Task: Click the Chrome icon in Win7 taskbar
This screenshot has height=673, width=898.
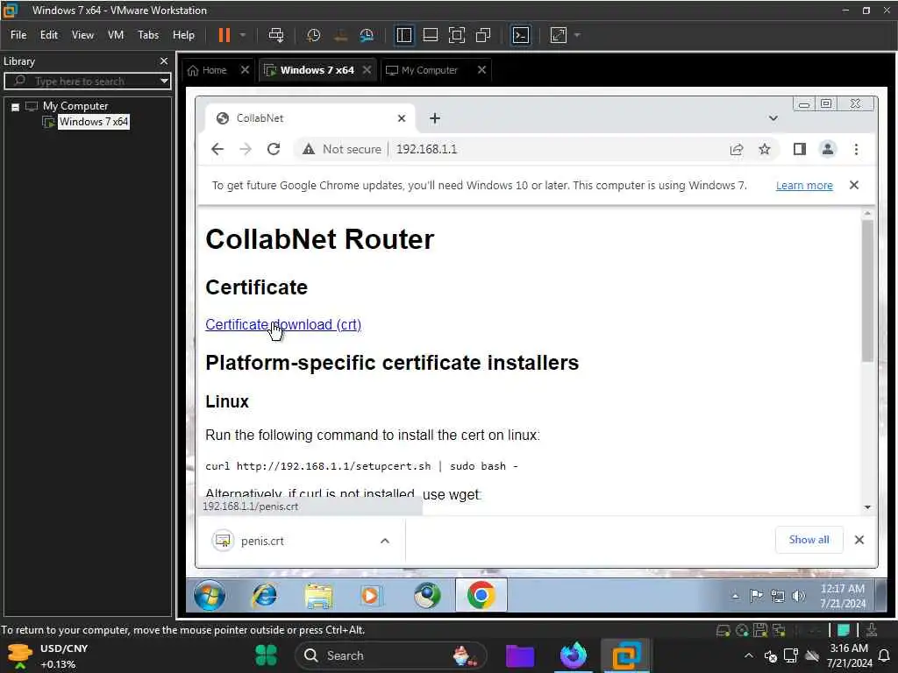Action: tap(481, 596)
